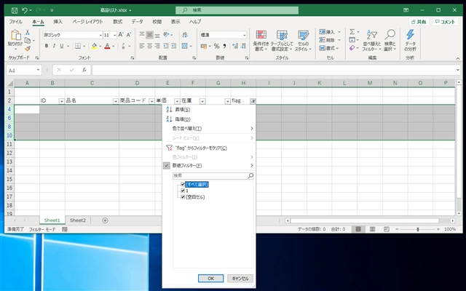The width and height of the screenshot is (466, 291).
Task: Open the number format dropdown
Action: 245,35
